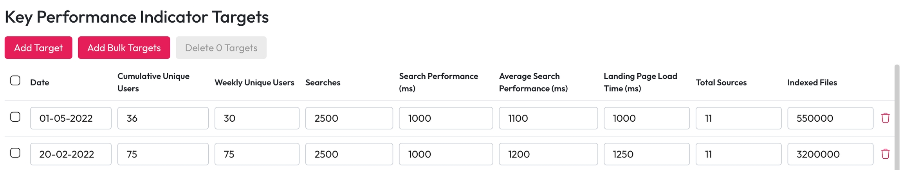Focus Weekly Unique Users field with 30
902x170 pixels.
click(x=256, y=118)
